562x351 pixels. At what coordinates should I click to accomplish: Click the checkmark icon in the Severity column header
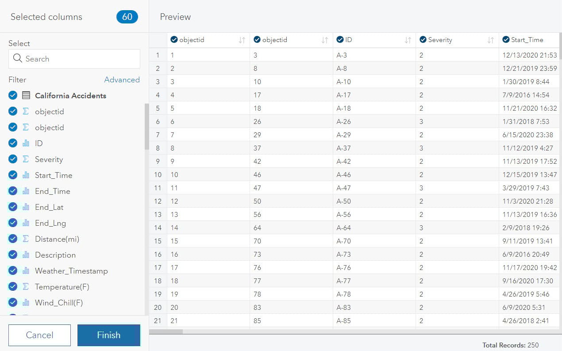(423, 39)
